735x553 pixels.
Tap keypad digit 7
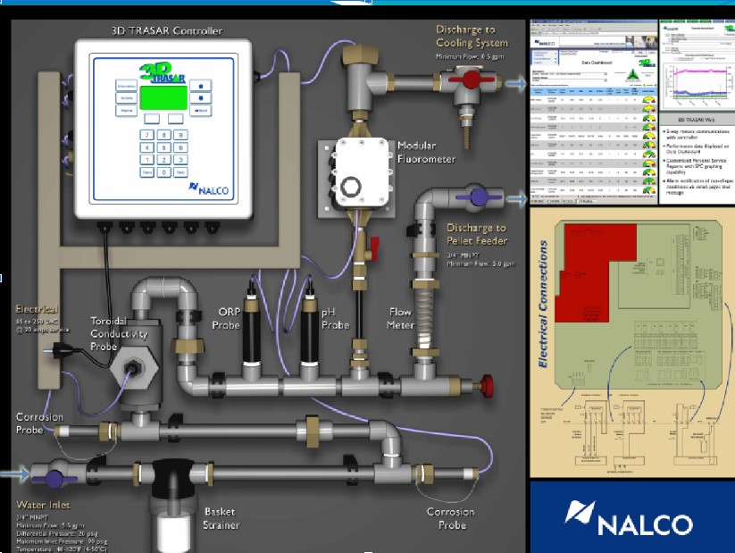(x=146, y=135)
